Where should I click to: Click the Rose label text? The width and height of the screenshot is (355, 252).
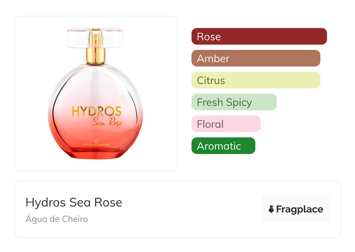(x=209, y=37)
